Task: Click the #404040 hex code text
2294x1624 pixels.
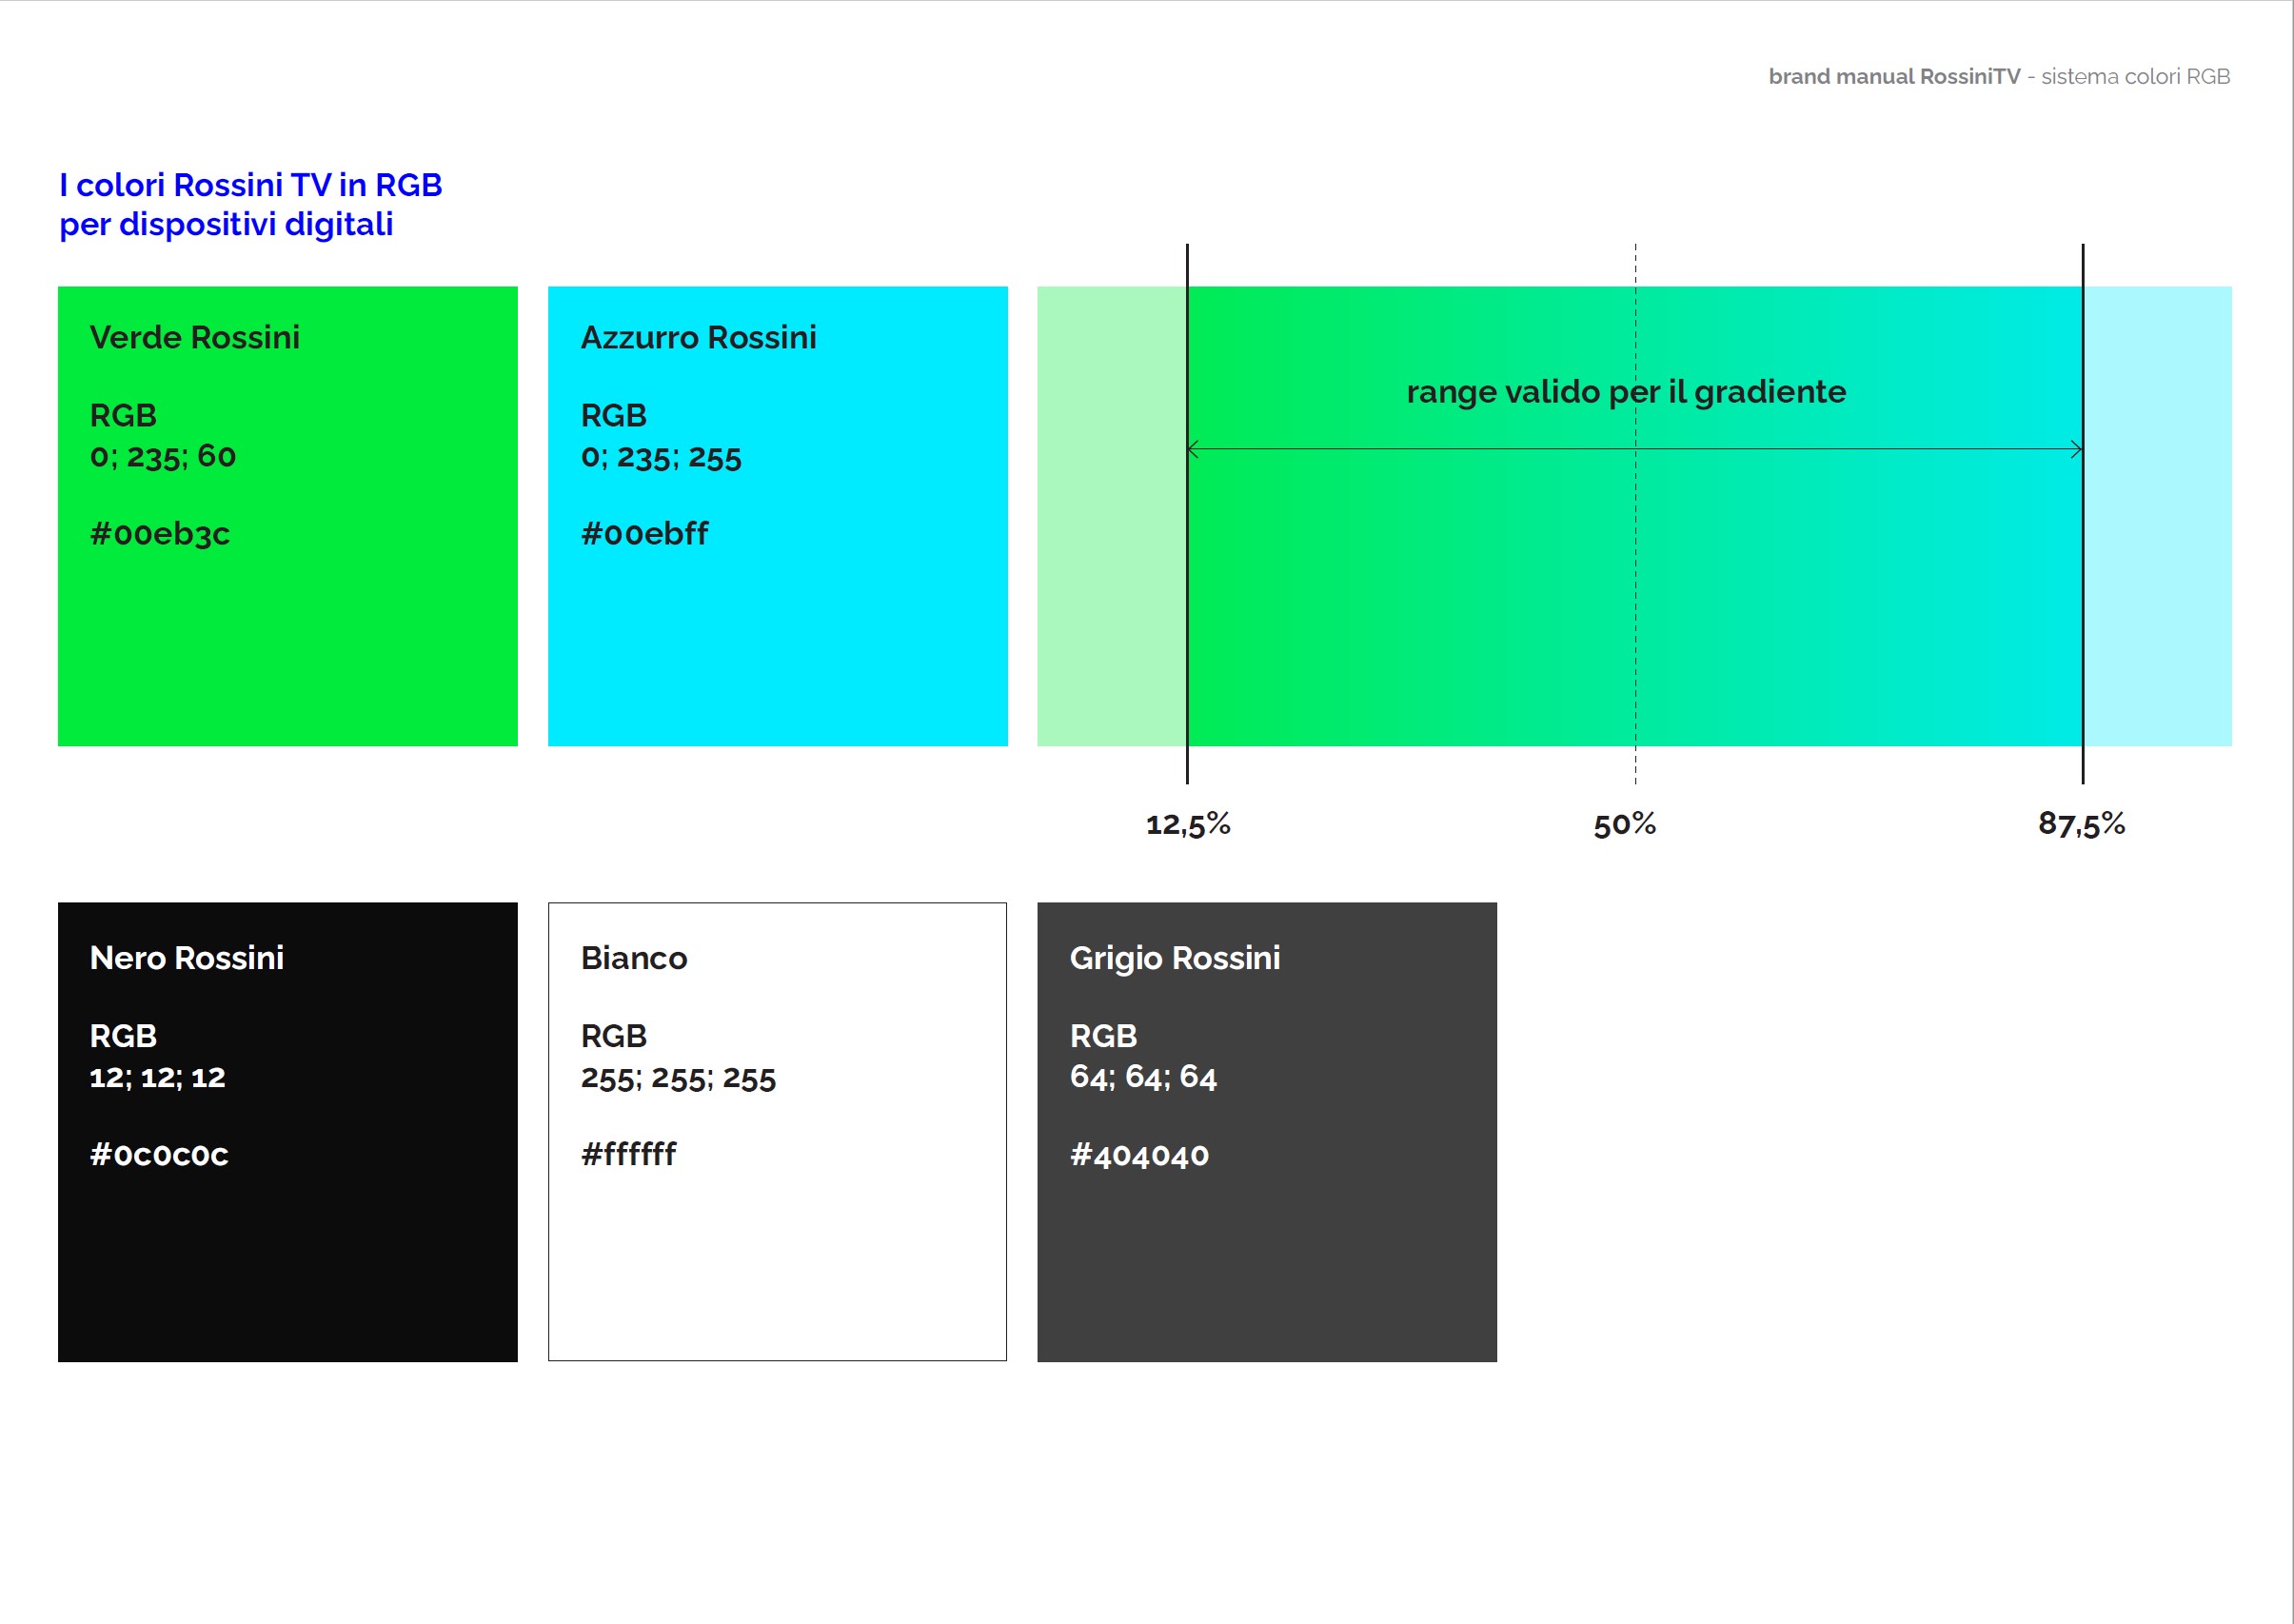Action: (1139, 1156)
